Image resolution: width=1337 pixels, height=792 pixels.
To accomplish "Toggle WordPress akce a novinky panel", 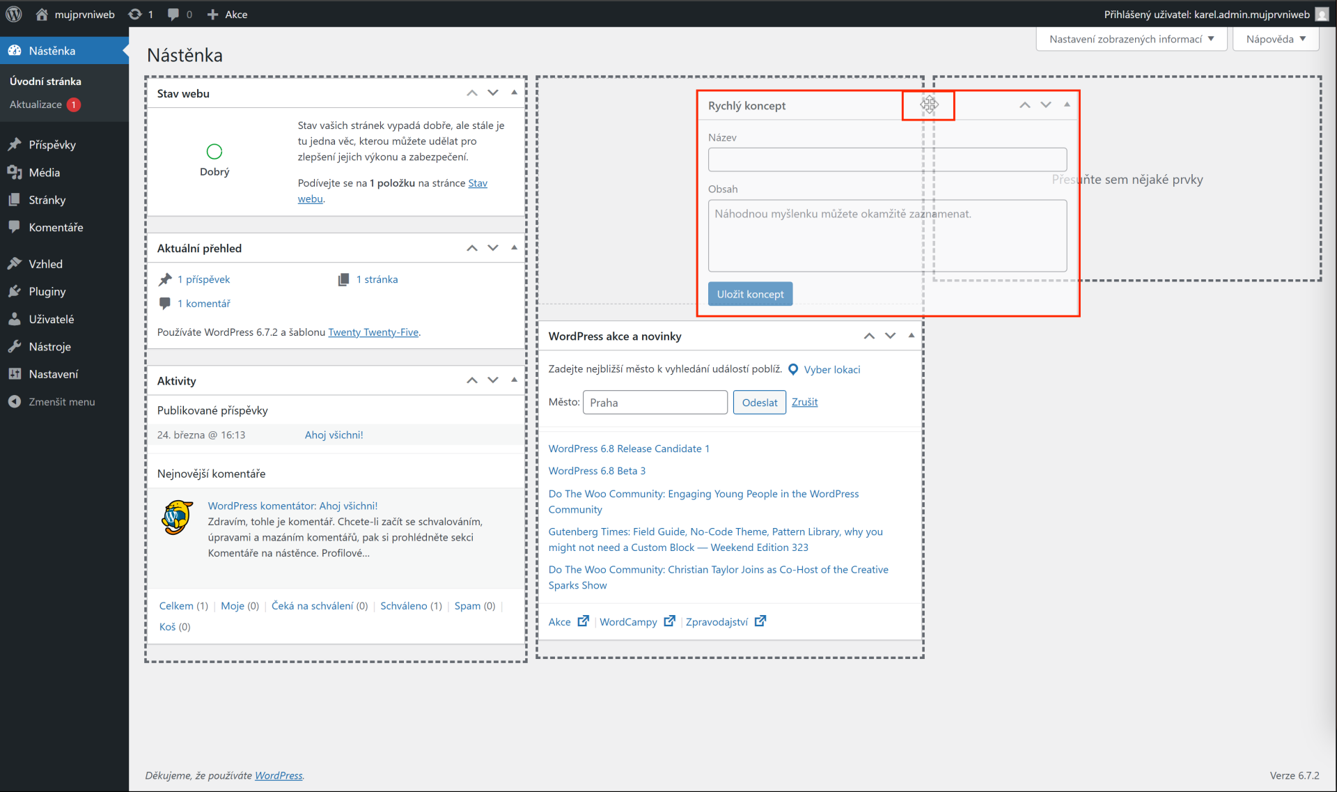I will click(911, 336).
